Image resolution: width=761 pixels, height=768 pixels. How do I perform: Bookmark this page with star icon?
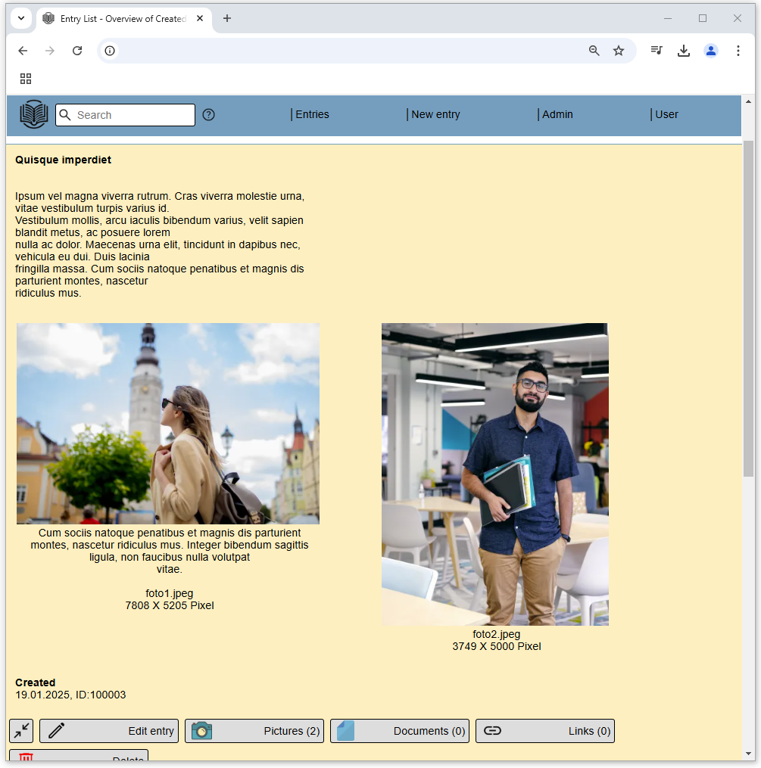coord(619,51)
